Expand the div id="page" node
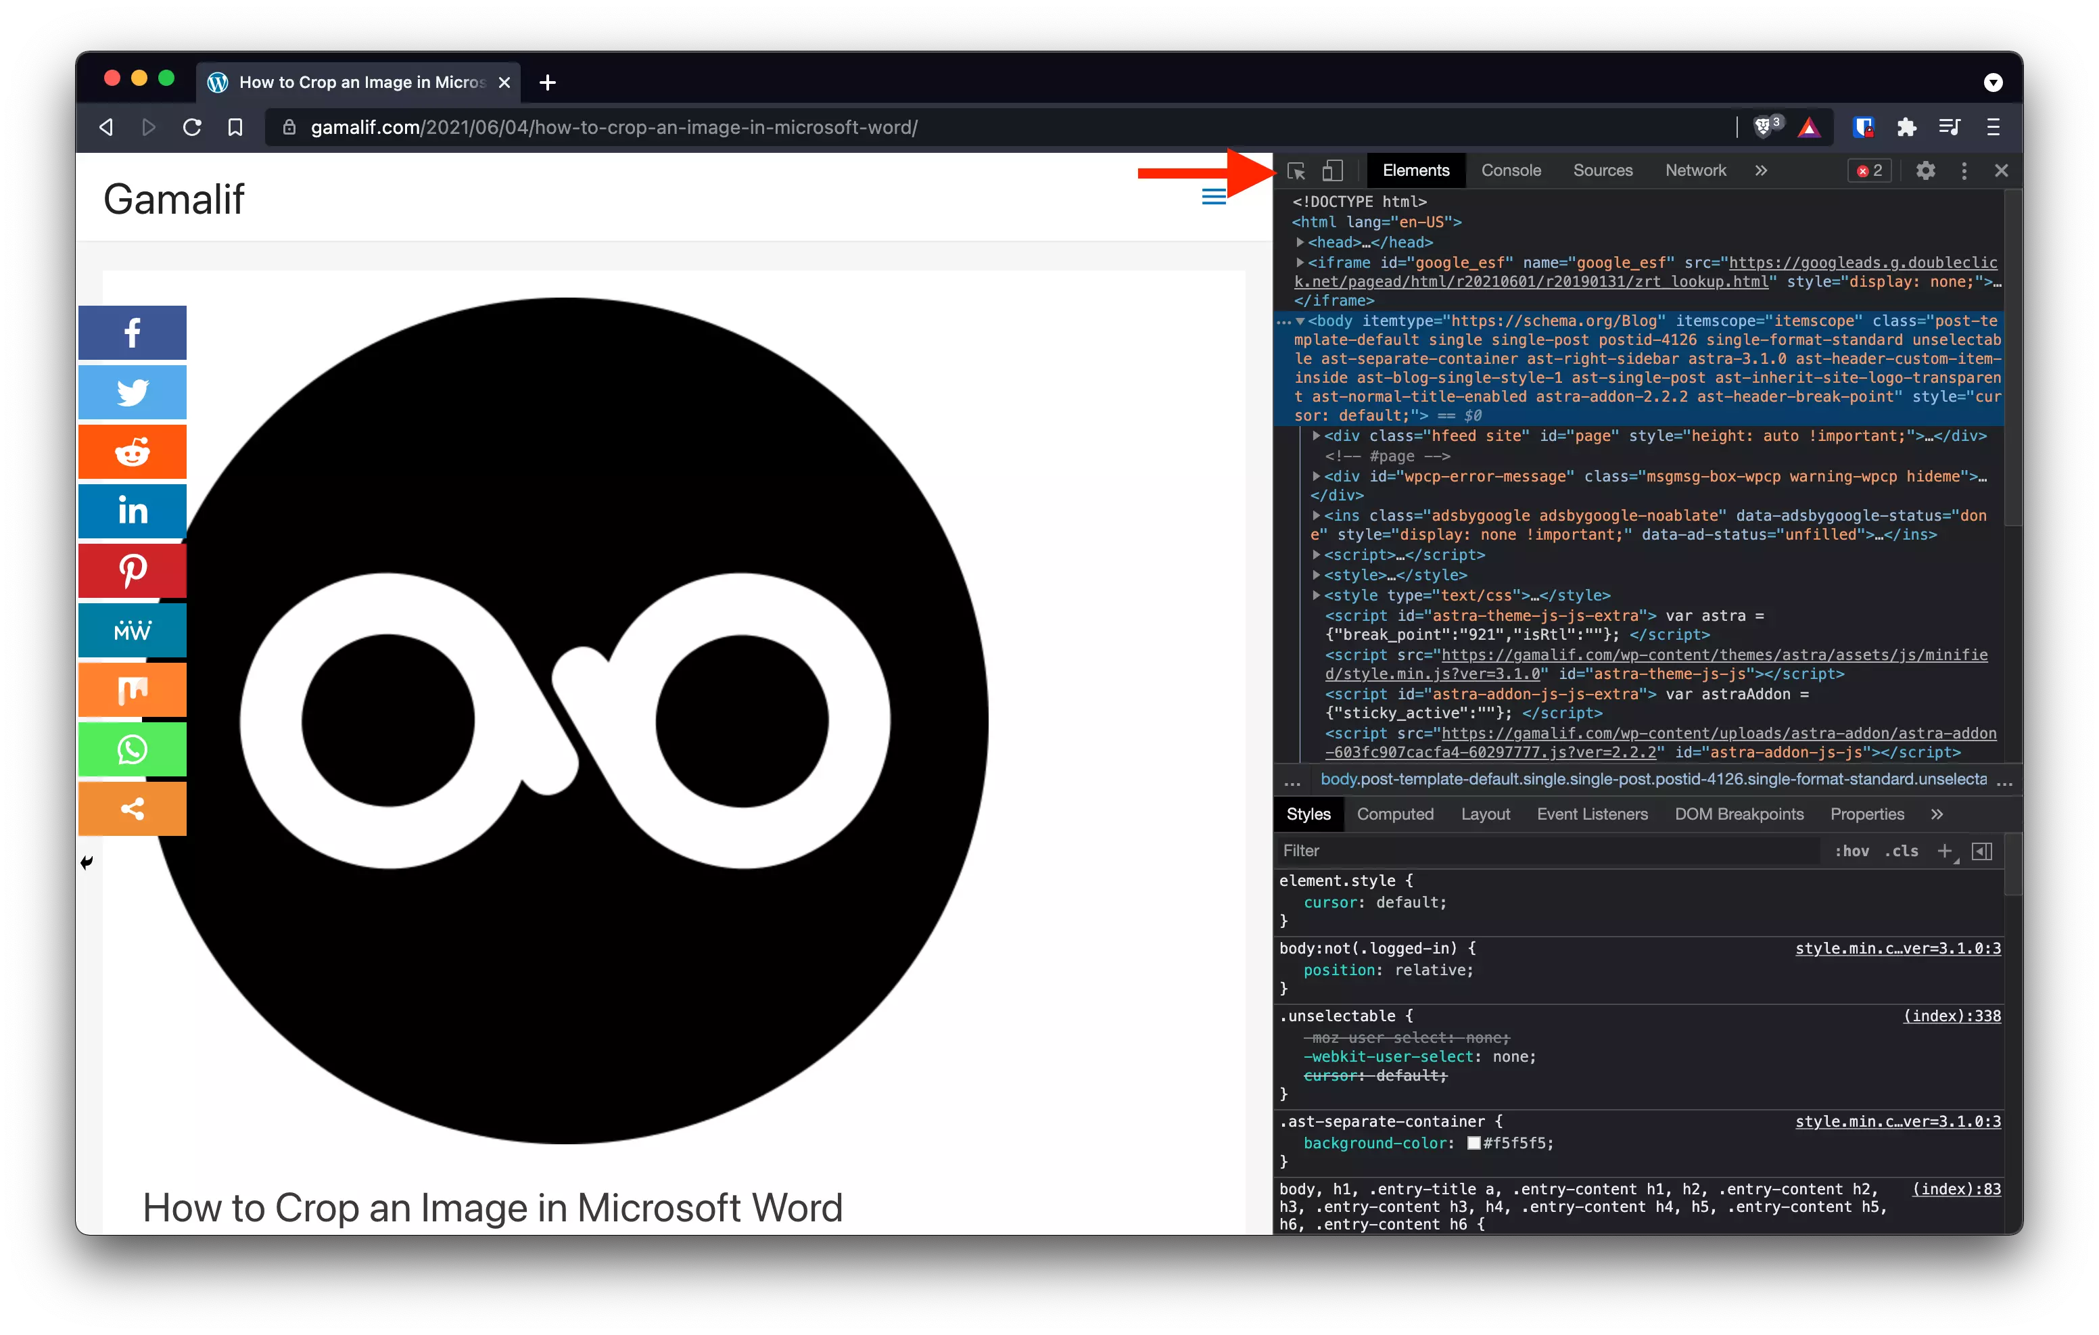 coord(1316,436)
